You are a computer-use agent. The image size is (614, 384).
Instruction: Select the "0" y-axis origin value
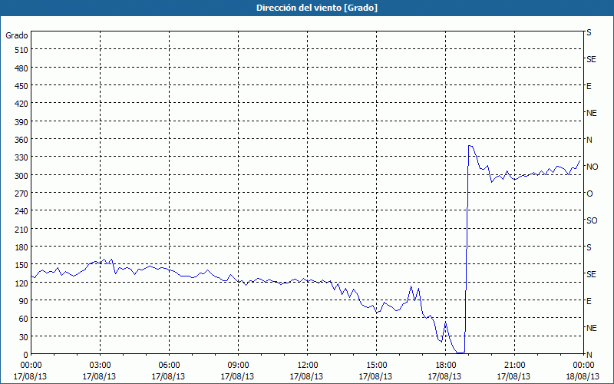(26, 355)
